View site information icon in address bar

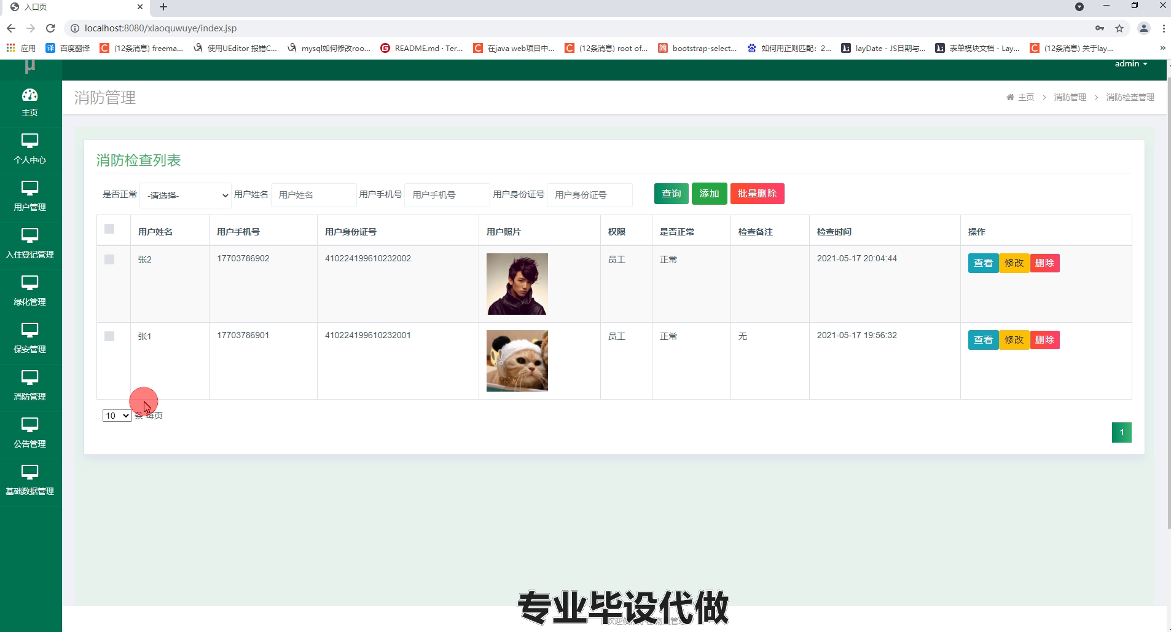[x=74, y=28]
